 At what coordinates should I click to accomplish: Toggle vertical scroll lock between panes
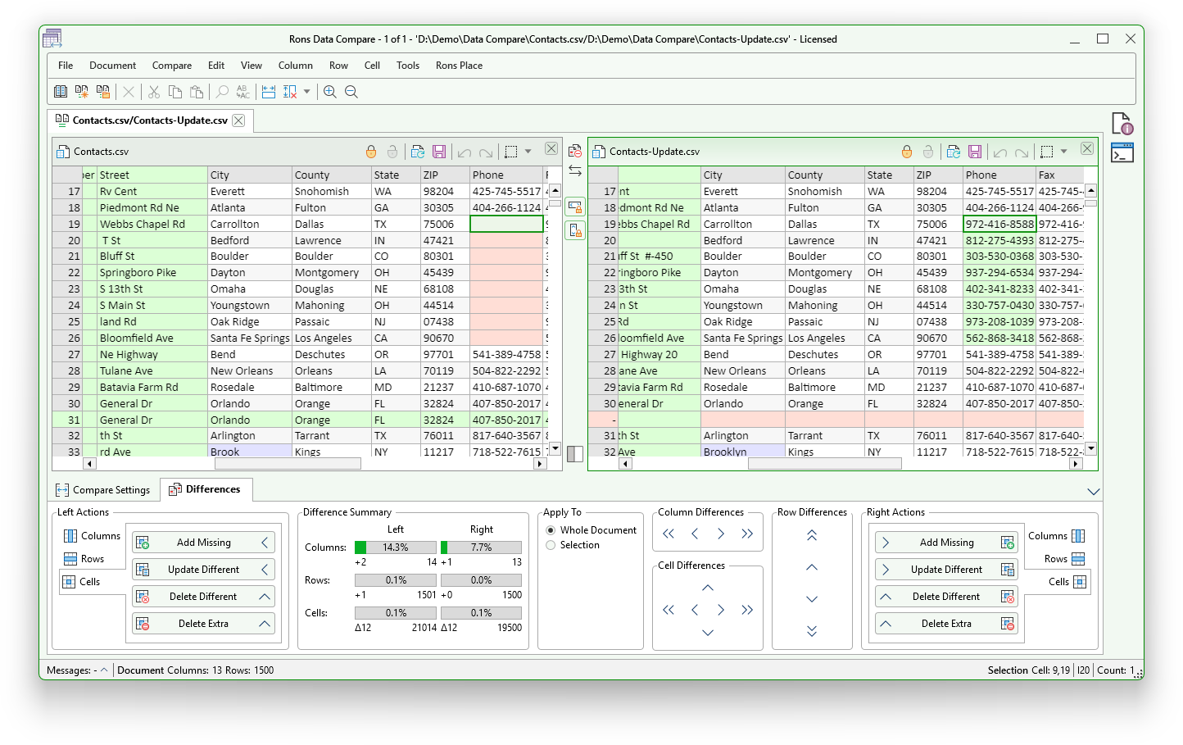pos(575,230)
